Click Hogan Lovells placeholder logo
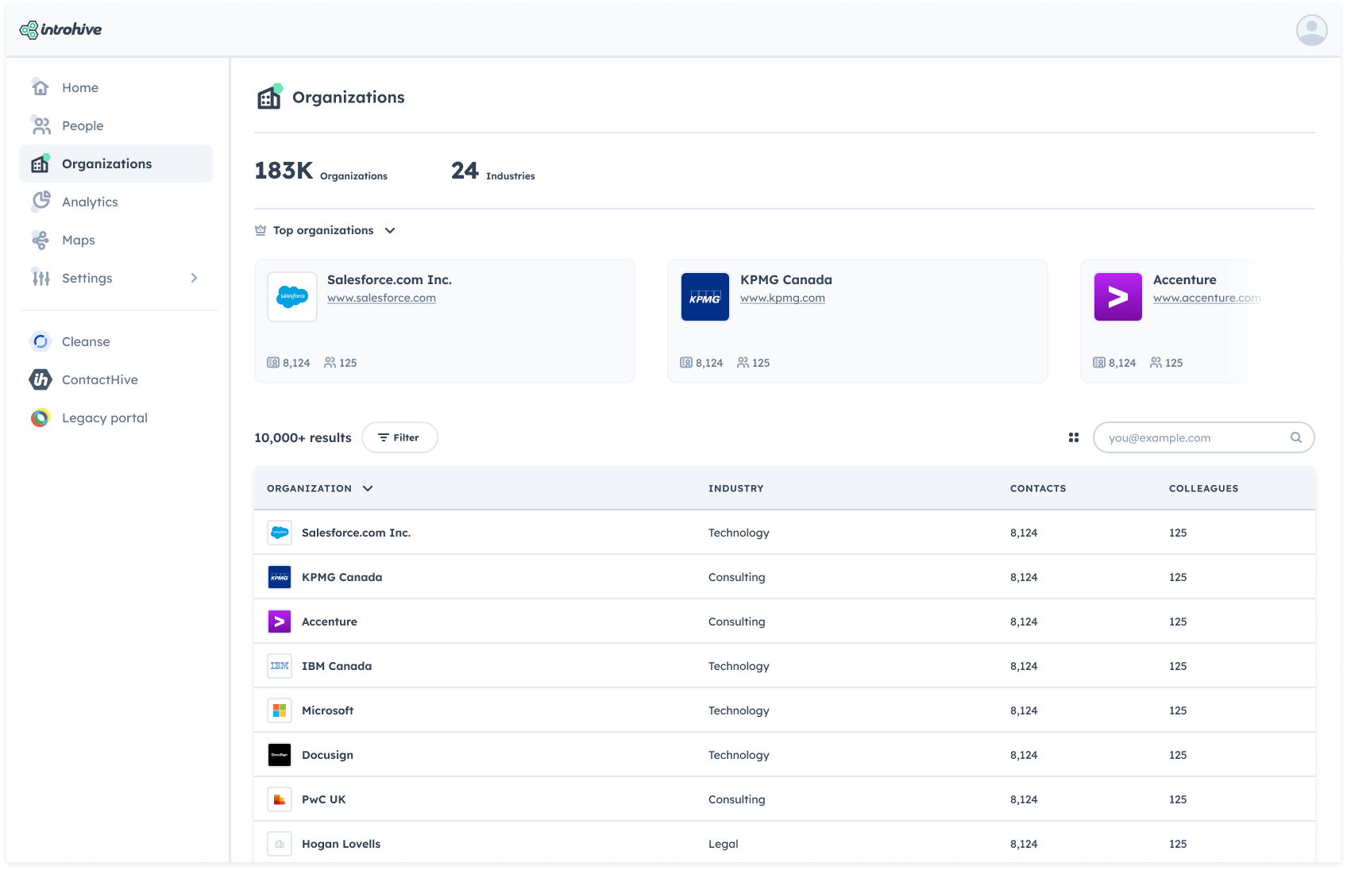The width and height of the screenshot is (1347, 870). pyautogui.click(x=280, y=844)
